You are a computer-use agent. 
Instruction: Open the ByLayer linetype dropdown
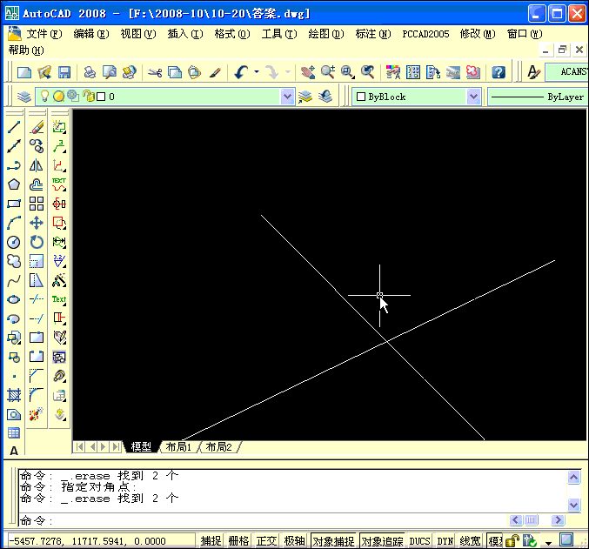pos(538,97)
